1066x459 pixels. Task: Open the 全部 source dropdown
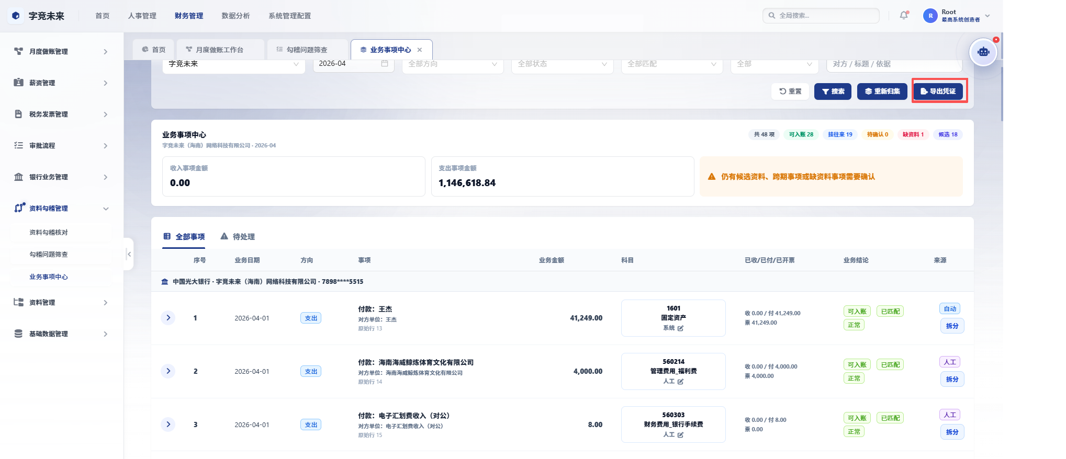click(775, 64)
